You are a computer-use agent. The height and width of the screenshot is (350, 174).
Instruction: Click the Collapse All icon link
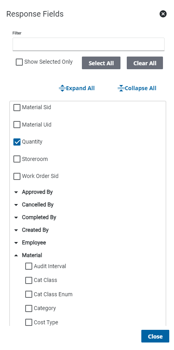[x=137, y=88]
